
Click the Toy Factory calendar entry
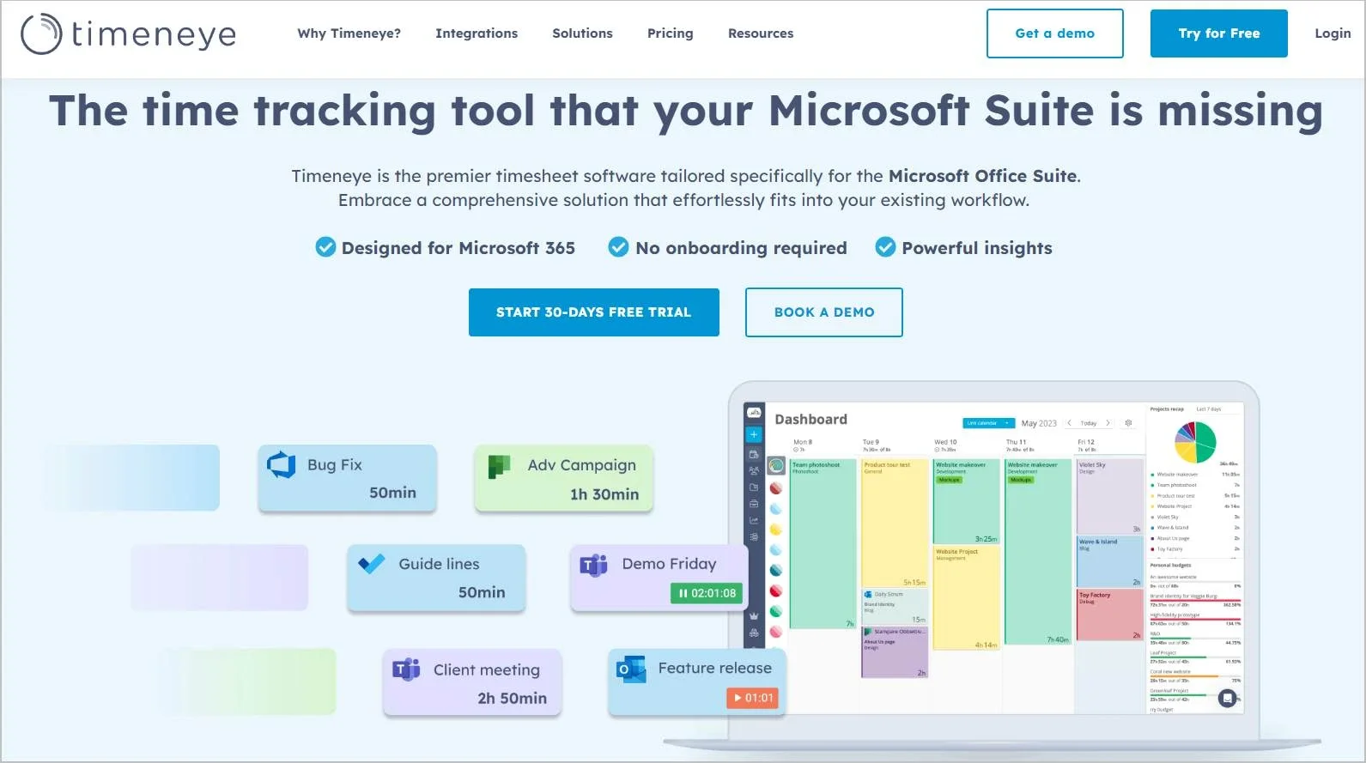(x=1110, y=614)
